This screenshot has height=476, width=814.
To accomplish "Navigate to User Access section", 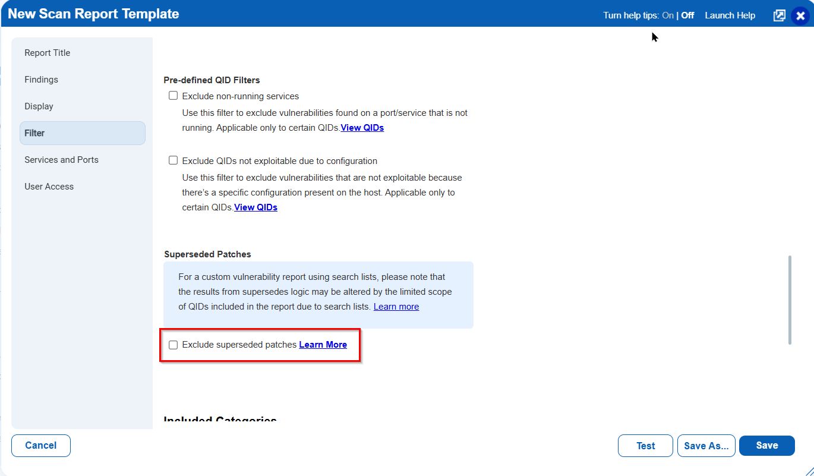I will click(49, 187).
